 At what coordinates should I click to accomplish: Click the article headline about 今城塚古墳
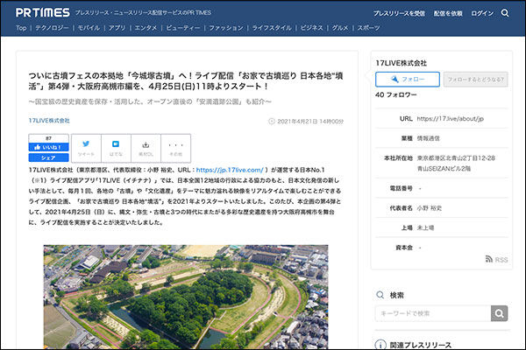[186, 81]
